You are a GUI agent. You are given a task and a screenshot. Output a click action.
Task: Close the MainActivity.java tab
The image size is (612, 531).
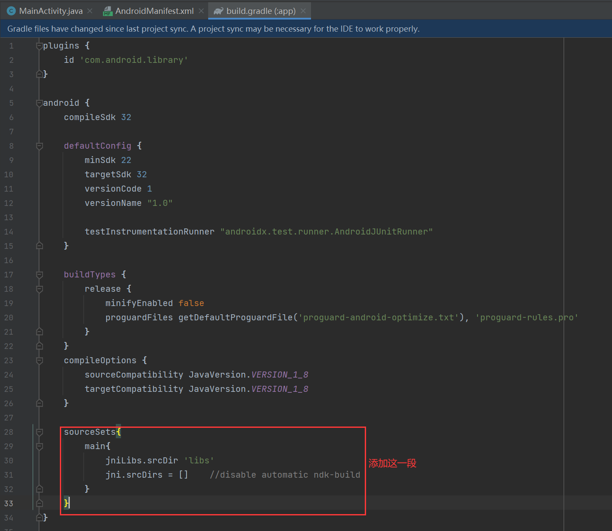click(90, 11)
